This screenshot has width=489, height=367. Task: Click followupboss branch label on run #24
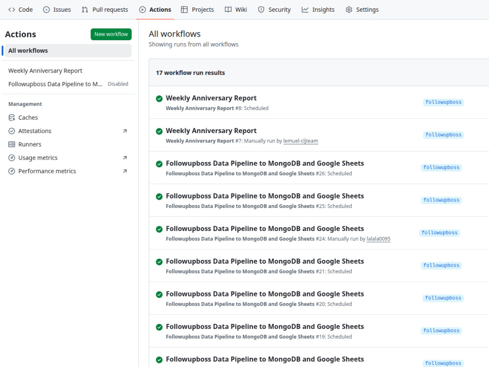tap(440, 233)
